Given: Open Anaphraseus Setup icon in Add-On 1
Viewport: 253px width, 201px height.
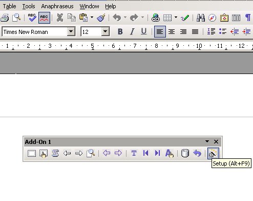Looking at the screenshot, I should (213, 153).
